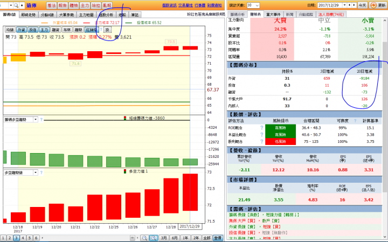388x242 pixels.
Task: Click help icon beside ROE概念 row
Action: pyautogui.click(x=261, y=128)
